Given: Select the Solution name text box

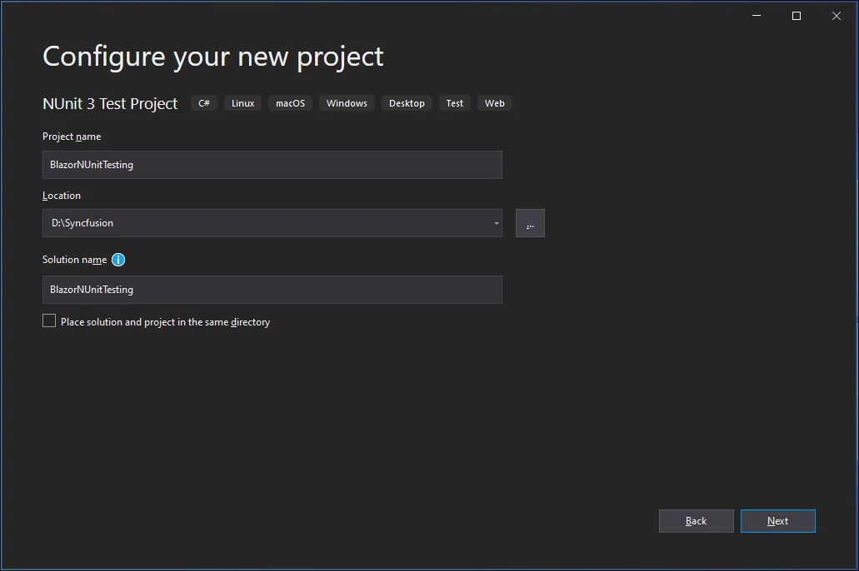Looking at the screenshot, I should pos(272,289).
